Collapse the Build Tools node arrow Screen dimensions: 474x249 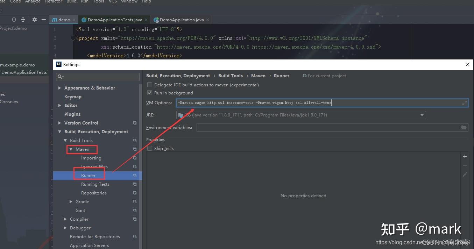click(65, 141)
